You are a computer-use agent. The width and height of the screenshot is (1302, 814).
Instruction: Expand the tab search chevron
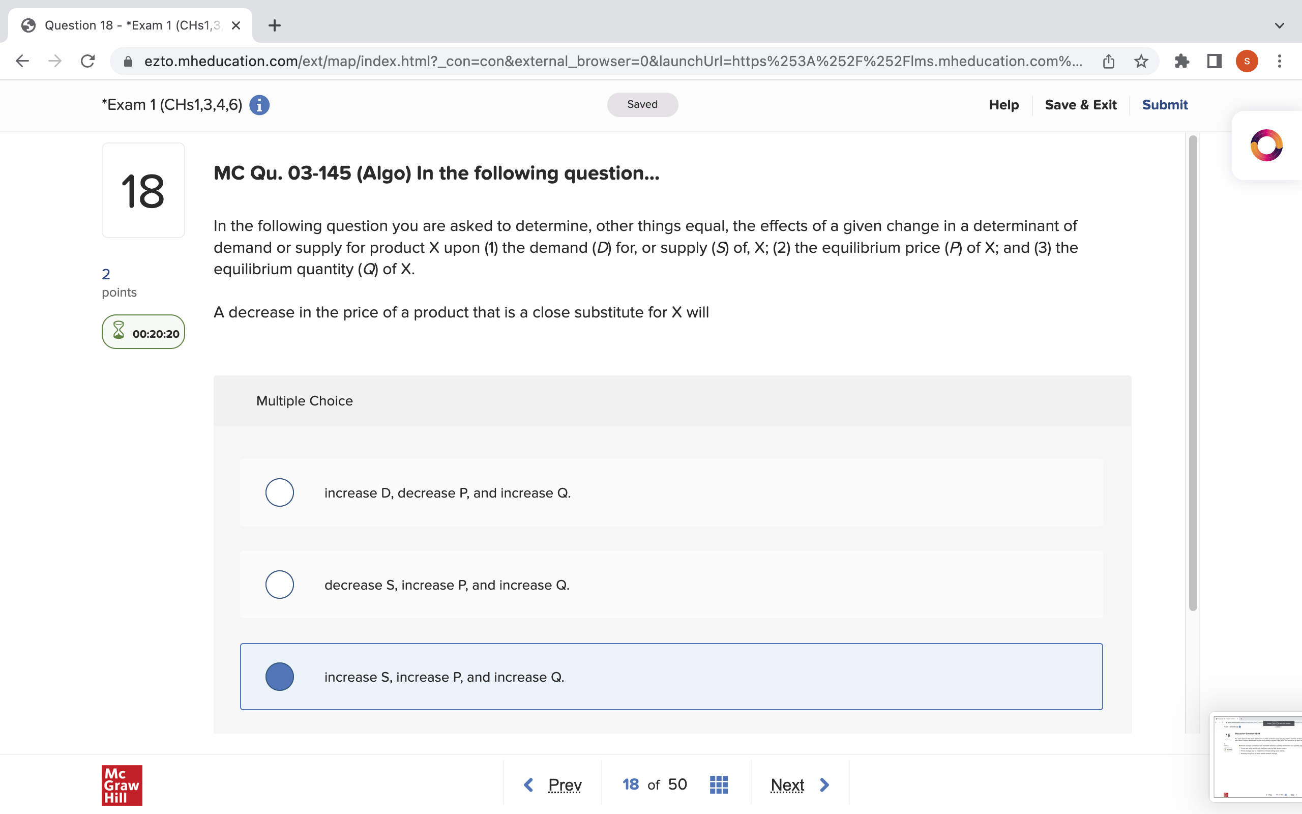pos(1280,25)
